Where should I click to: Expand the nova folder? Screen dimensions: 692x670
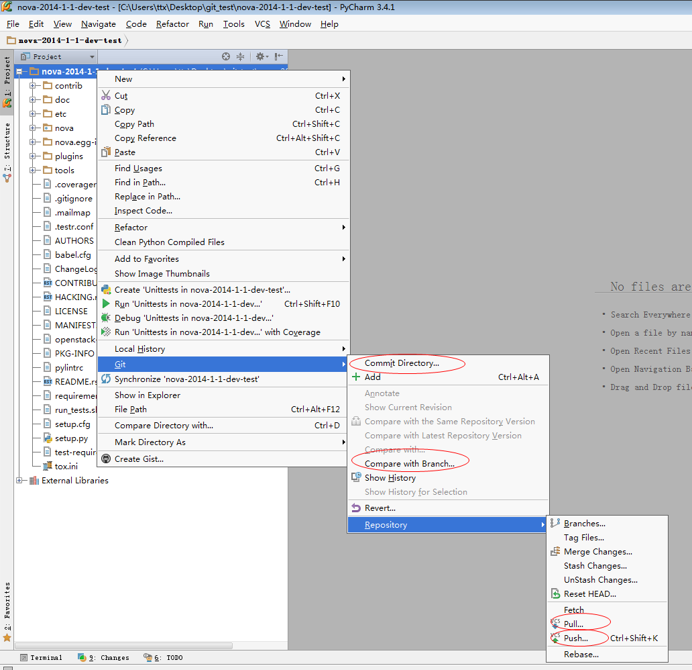32,128
